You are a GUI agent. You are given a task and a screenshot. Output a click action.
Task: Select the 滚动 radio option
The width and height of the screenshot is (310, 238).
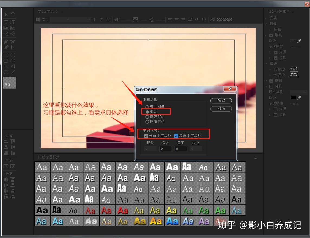147,112
